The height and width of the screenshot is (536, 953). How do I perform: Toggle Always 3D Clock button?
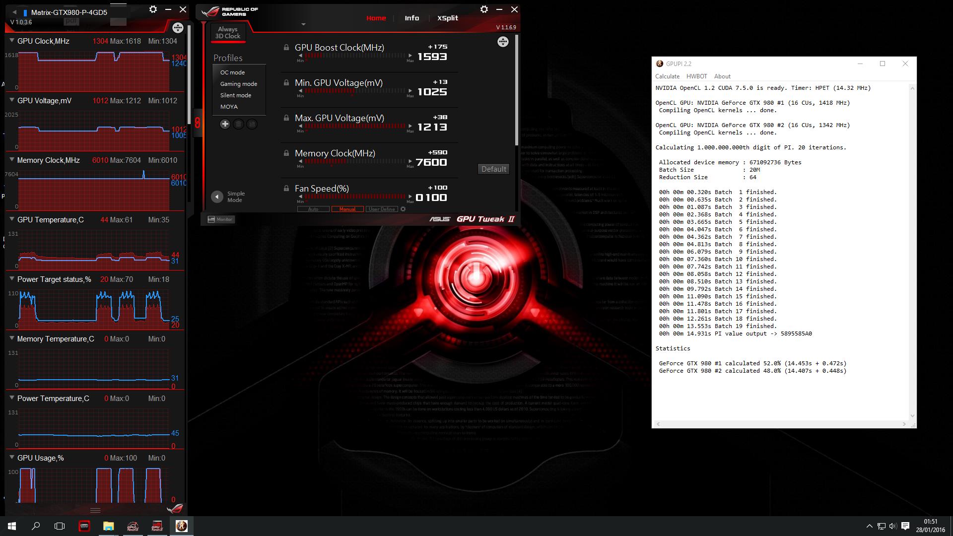pos(228,33)
